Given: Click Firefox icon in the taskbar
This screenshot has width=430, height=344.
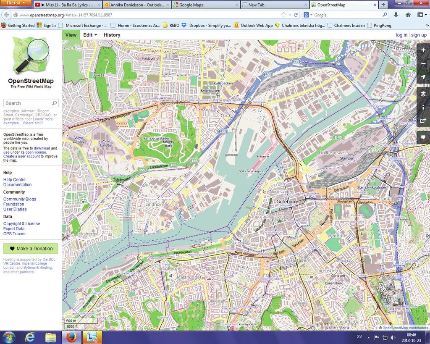Looking at the screenshot, I should coord(71,337).
